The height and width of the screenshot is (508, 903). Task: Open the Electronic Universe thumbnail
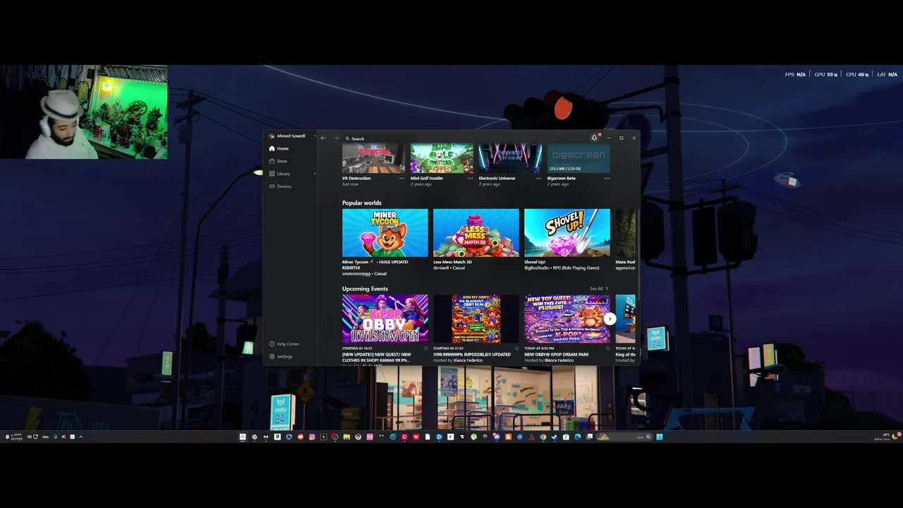pos(510,159)
